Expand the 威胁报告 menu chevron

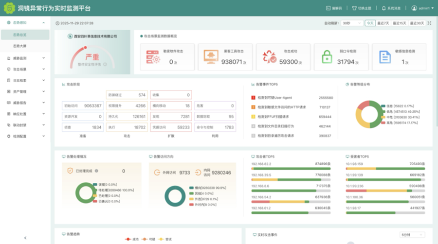tap(44, 103)
